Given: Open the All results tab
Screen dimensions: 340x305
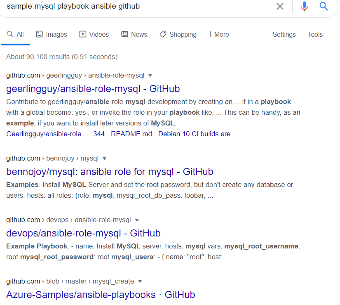Looking at the screenshot, I should (x=15, y=34).
